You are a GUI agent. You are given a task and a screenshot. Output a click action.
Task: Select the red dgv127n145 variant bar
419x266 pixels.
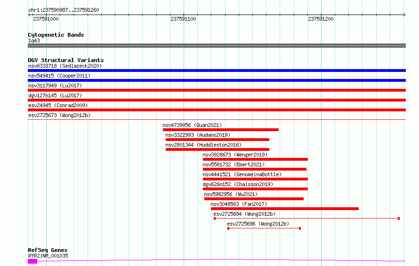pyautogui.click(x=217, y=100)
